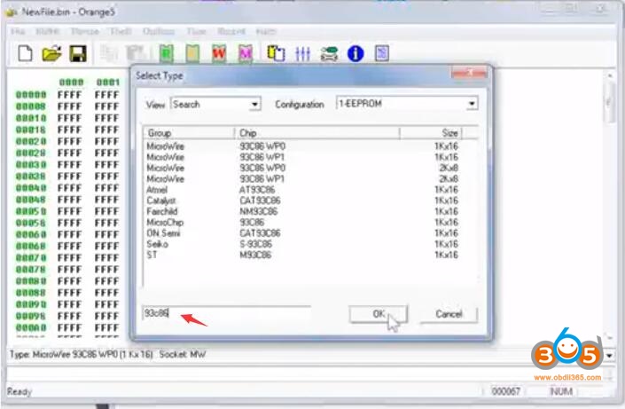The height and width of the screenshot is (409, 625).
Task: Expand the Configuration dropdown showing 1-EEPROM
Action: pos(472,104)
